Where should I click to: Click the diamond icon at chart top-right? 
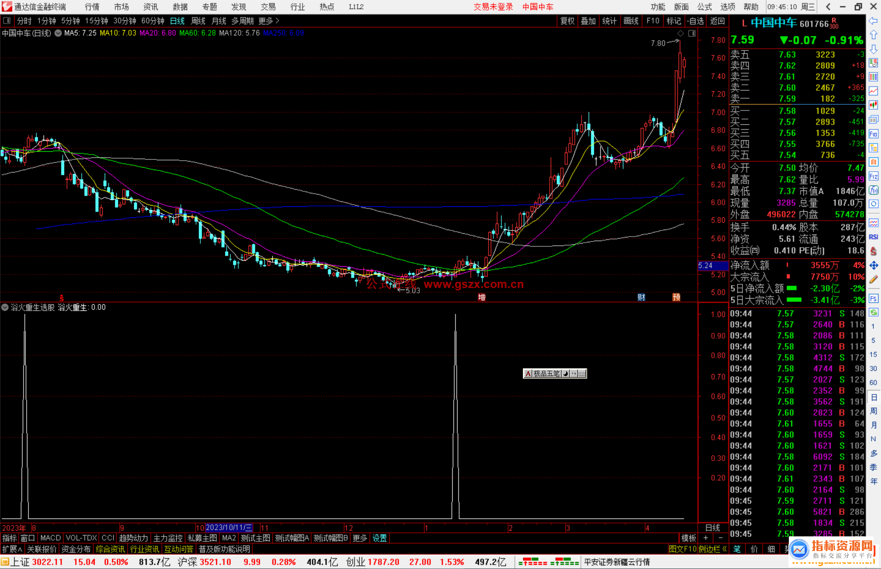pyautogui.click(x=680, y=33)
